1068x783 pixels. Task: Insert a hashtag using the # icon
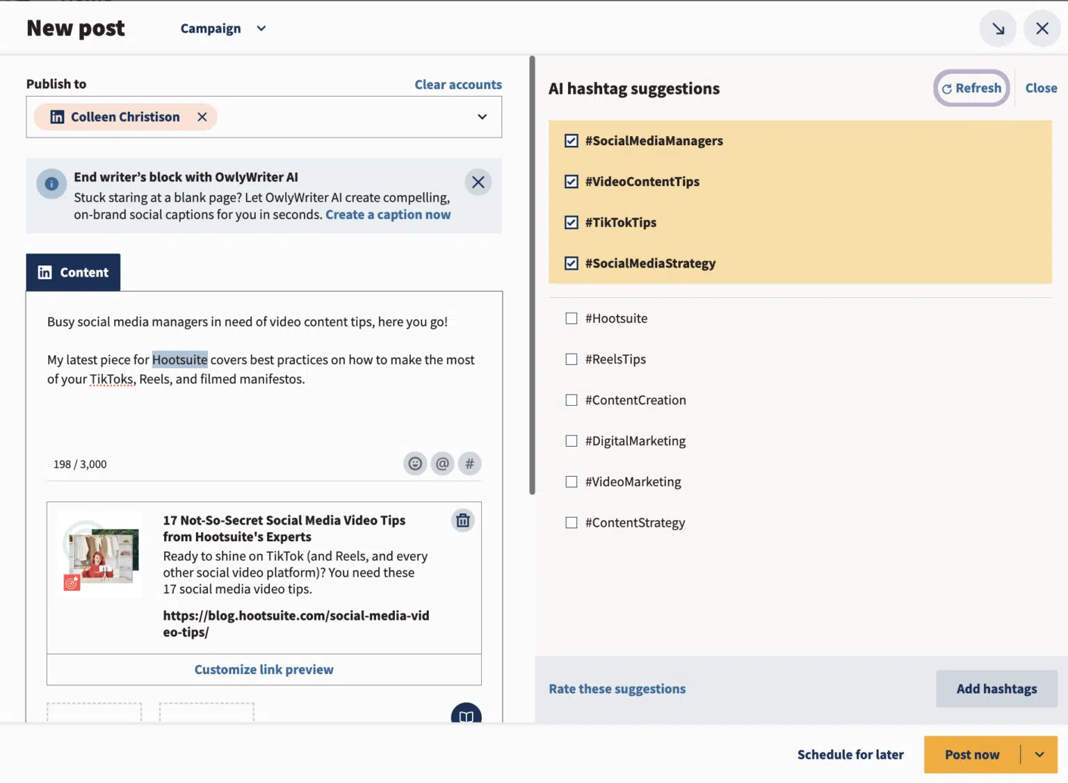(470, 463)
